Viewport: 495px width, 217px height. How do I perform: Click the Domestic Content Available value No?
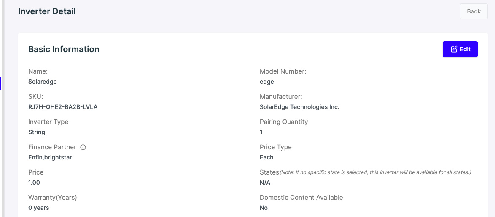click(x=264, y=208)
